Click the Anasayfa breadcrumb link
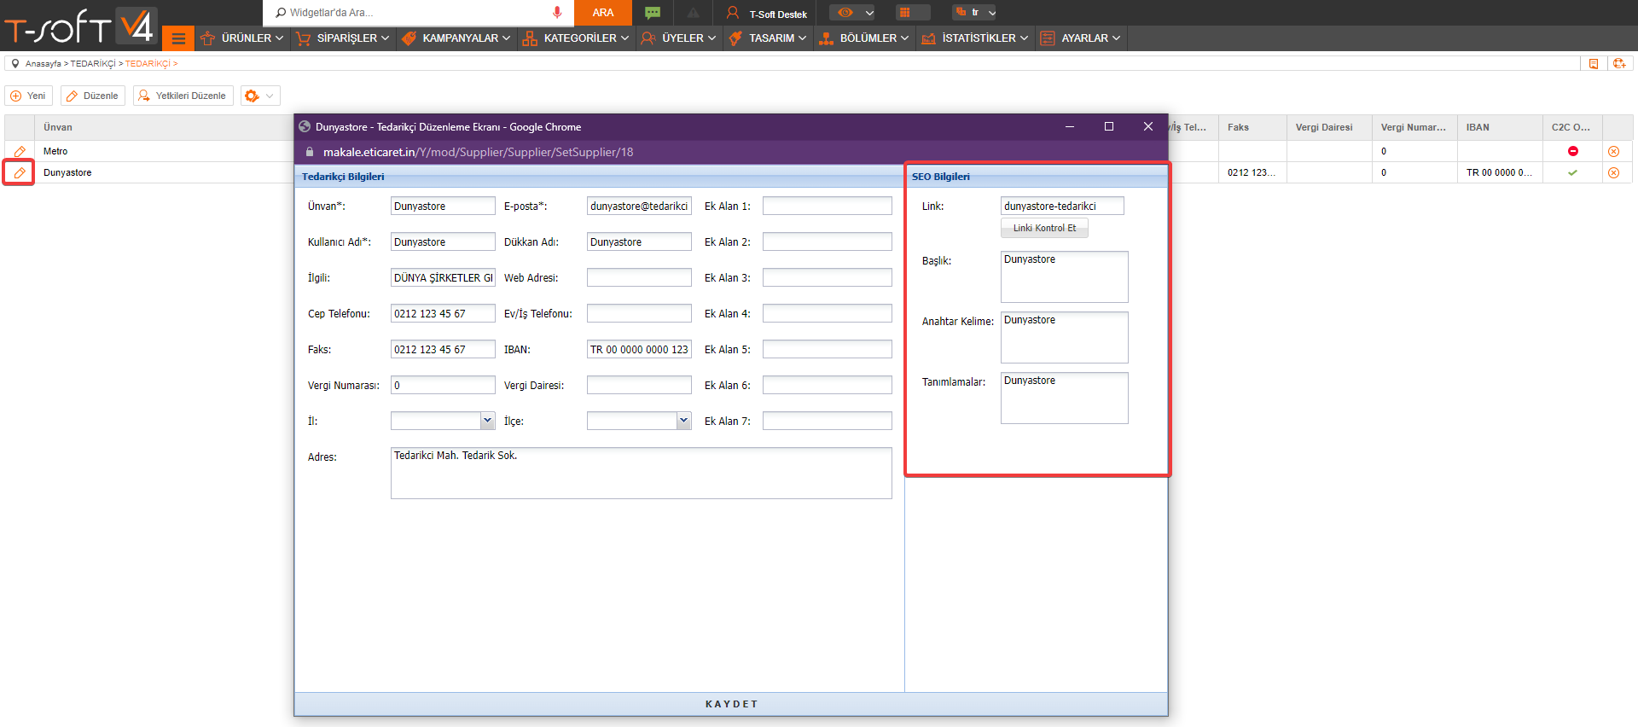This screenshot has height=727, width=1638. [43, 64]
